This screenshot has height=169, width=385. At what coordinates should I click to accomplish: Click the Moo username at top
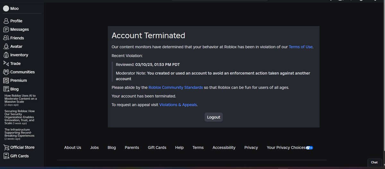coord(14,9)
